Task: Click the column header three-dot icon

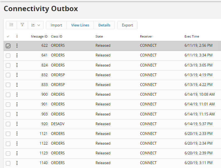Action: (x=17, y=36)
